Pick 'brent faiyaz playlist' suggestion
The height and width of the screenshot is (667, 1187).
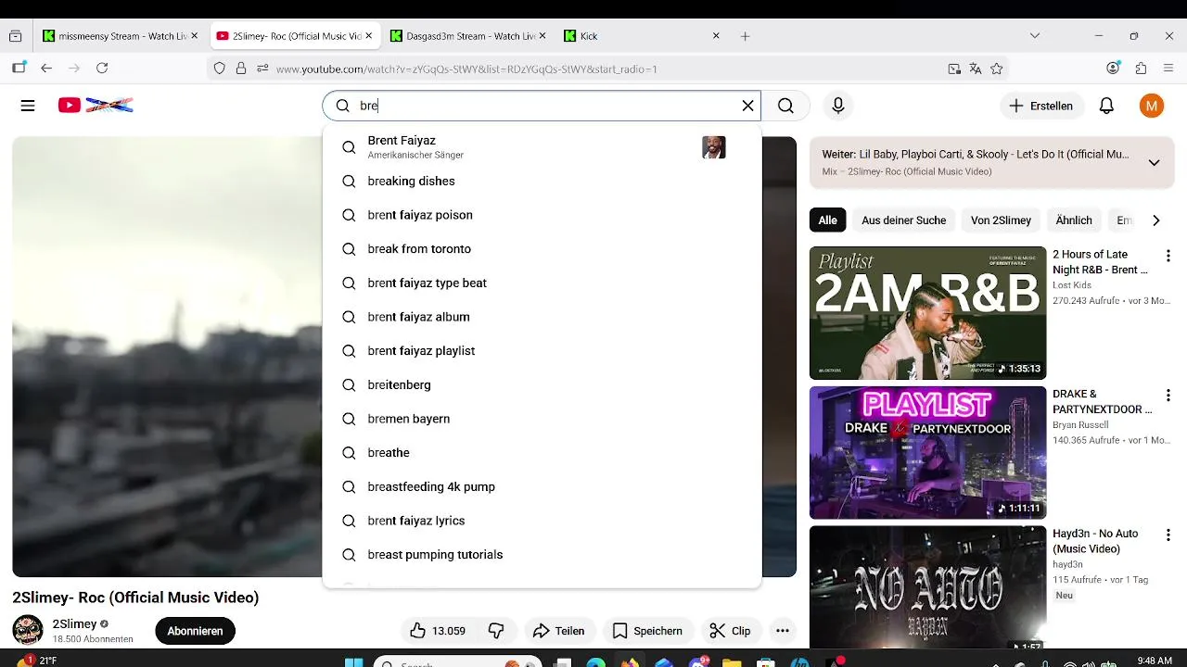(542, 351)
